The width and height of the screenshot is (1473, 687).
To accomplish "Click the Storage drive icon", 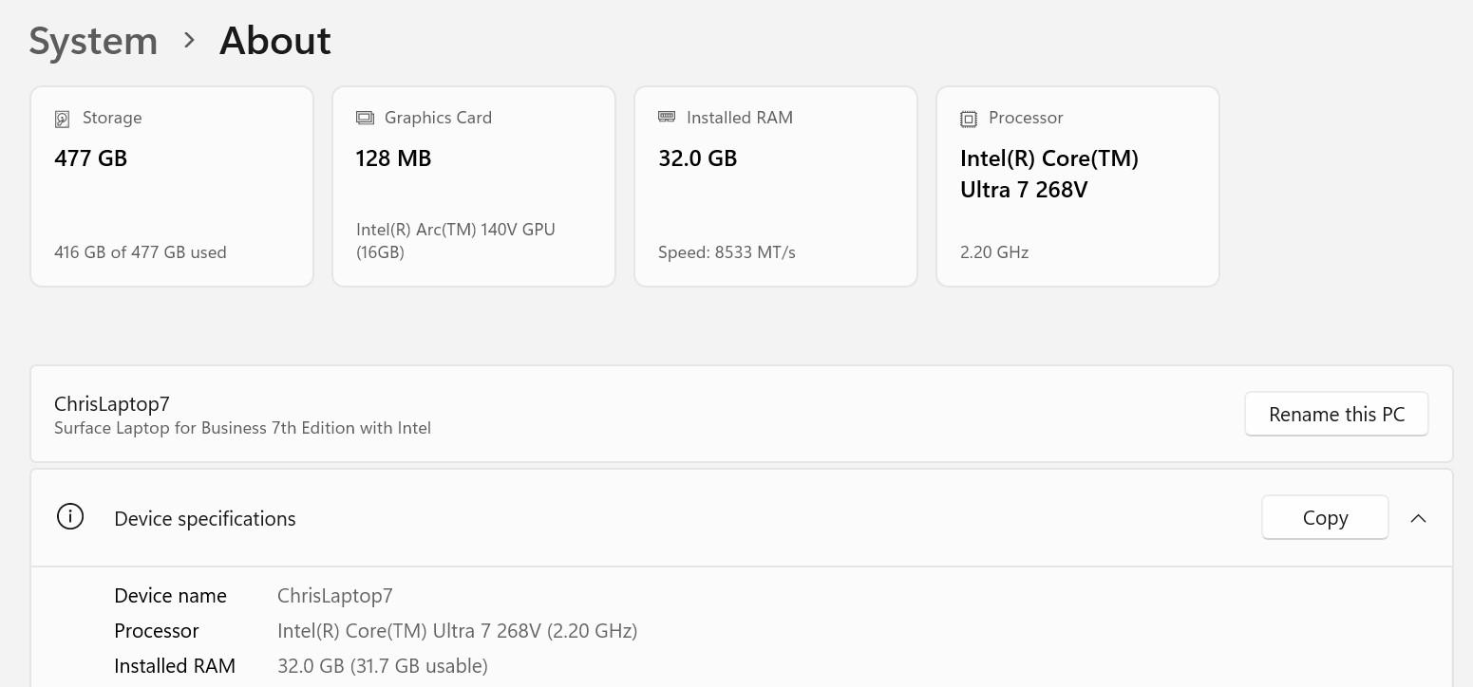I will 62,119.
